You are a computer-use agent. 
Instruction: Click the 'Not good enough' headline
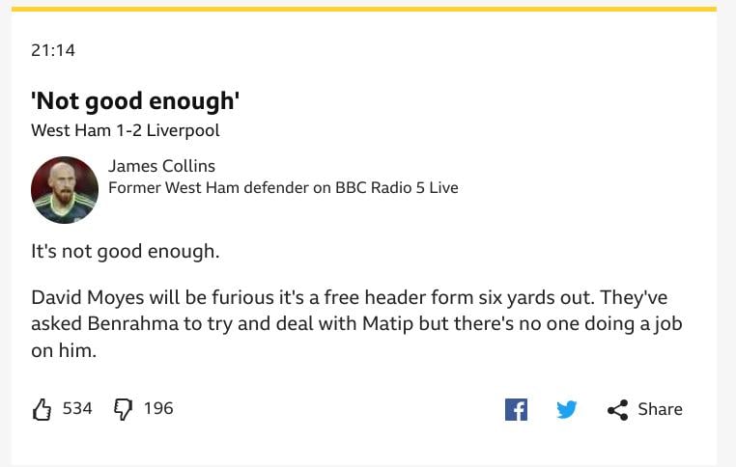(135, 101)
